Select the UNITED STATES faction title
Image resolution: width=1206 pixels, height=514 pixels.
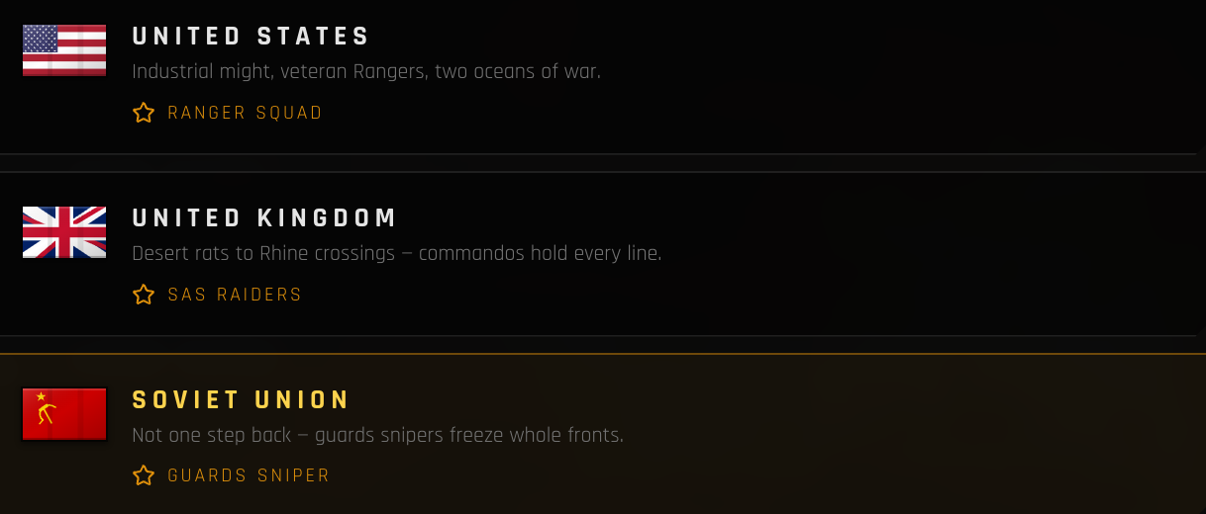[251, 37]
